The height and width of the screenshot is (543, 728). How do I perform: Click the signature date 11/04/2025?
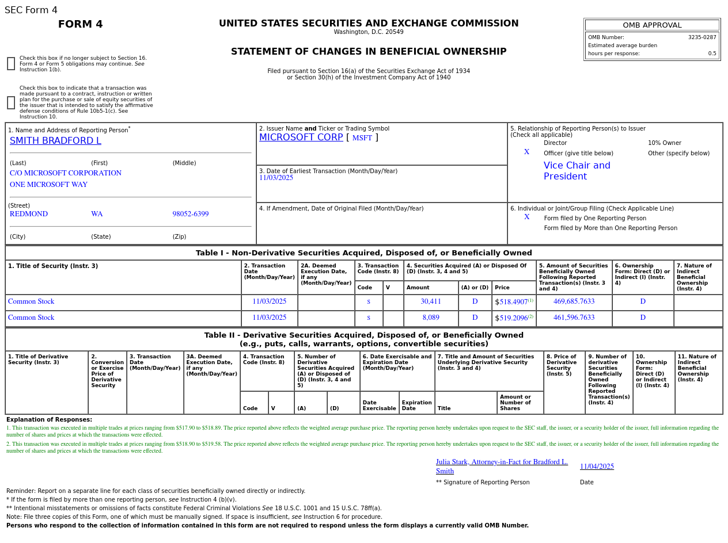click(597, 466)
